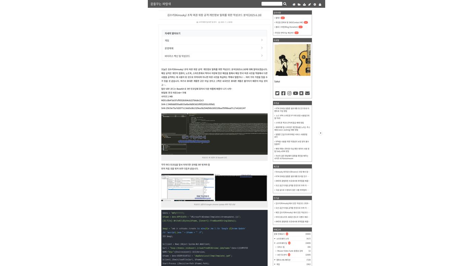Select 분류 전체보기 category

pos(280,234)
